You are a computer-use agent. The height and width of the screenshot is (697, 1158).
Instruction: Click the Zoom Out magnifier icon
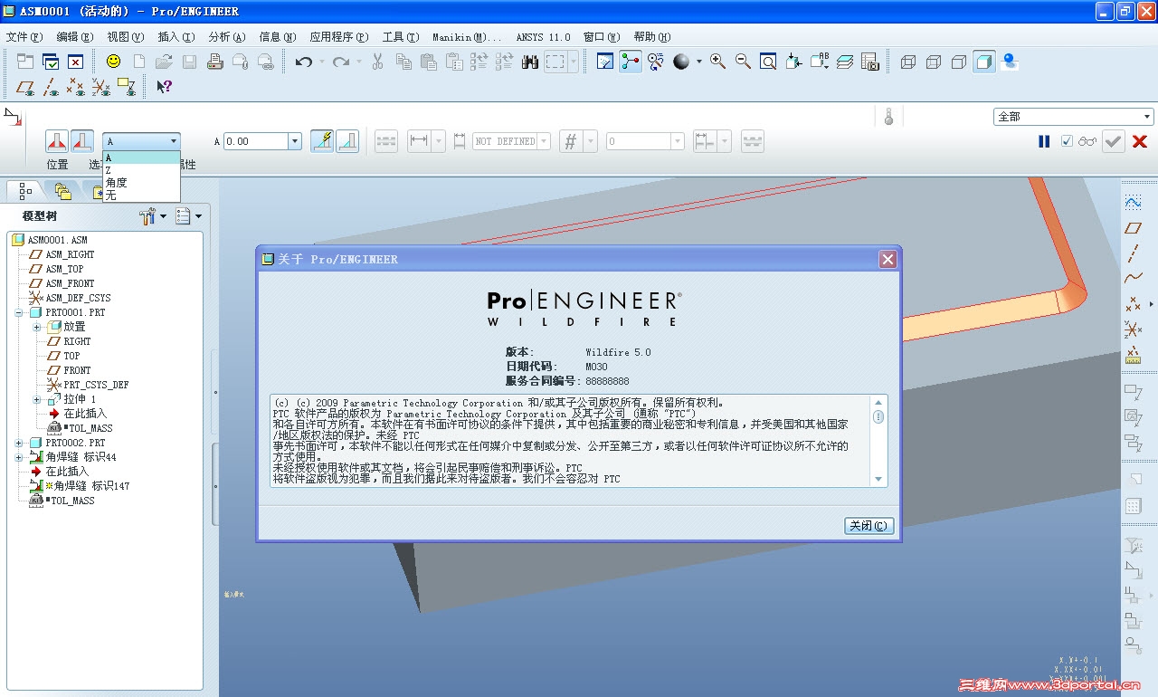(x=743, y=62)
